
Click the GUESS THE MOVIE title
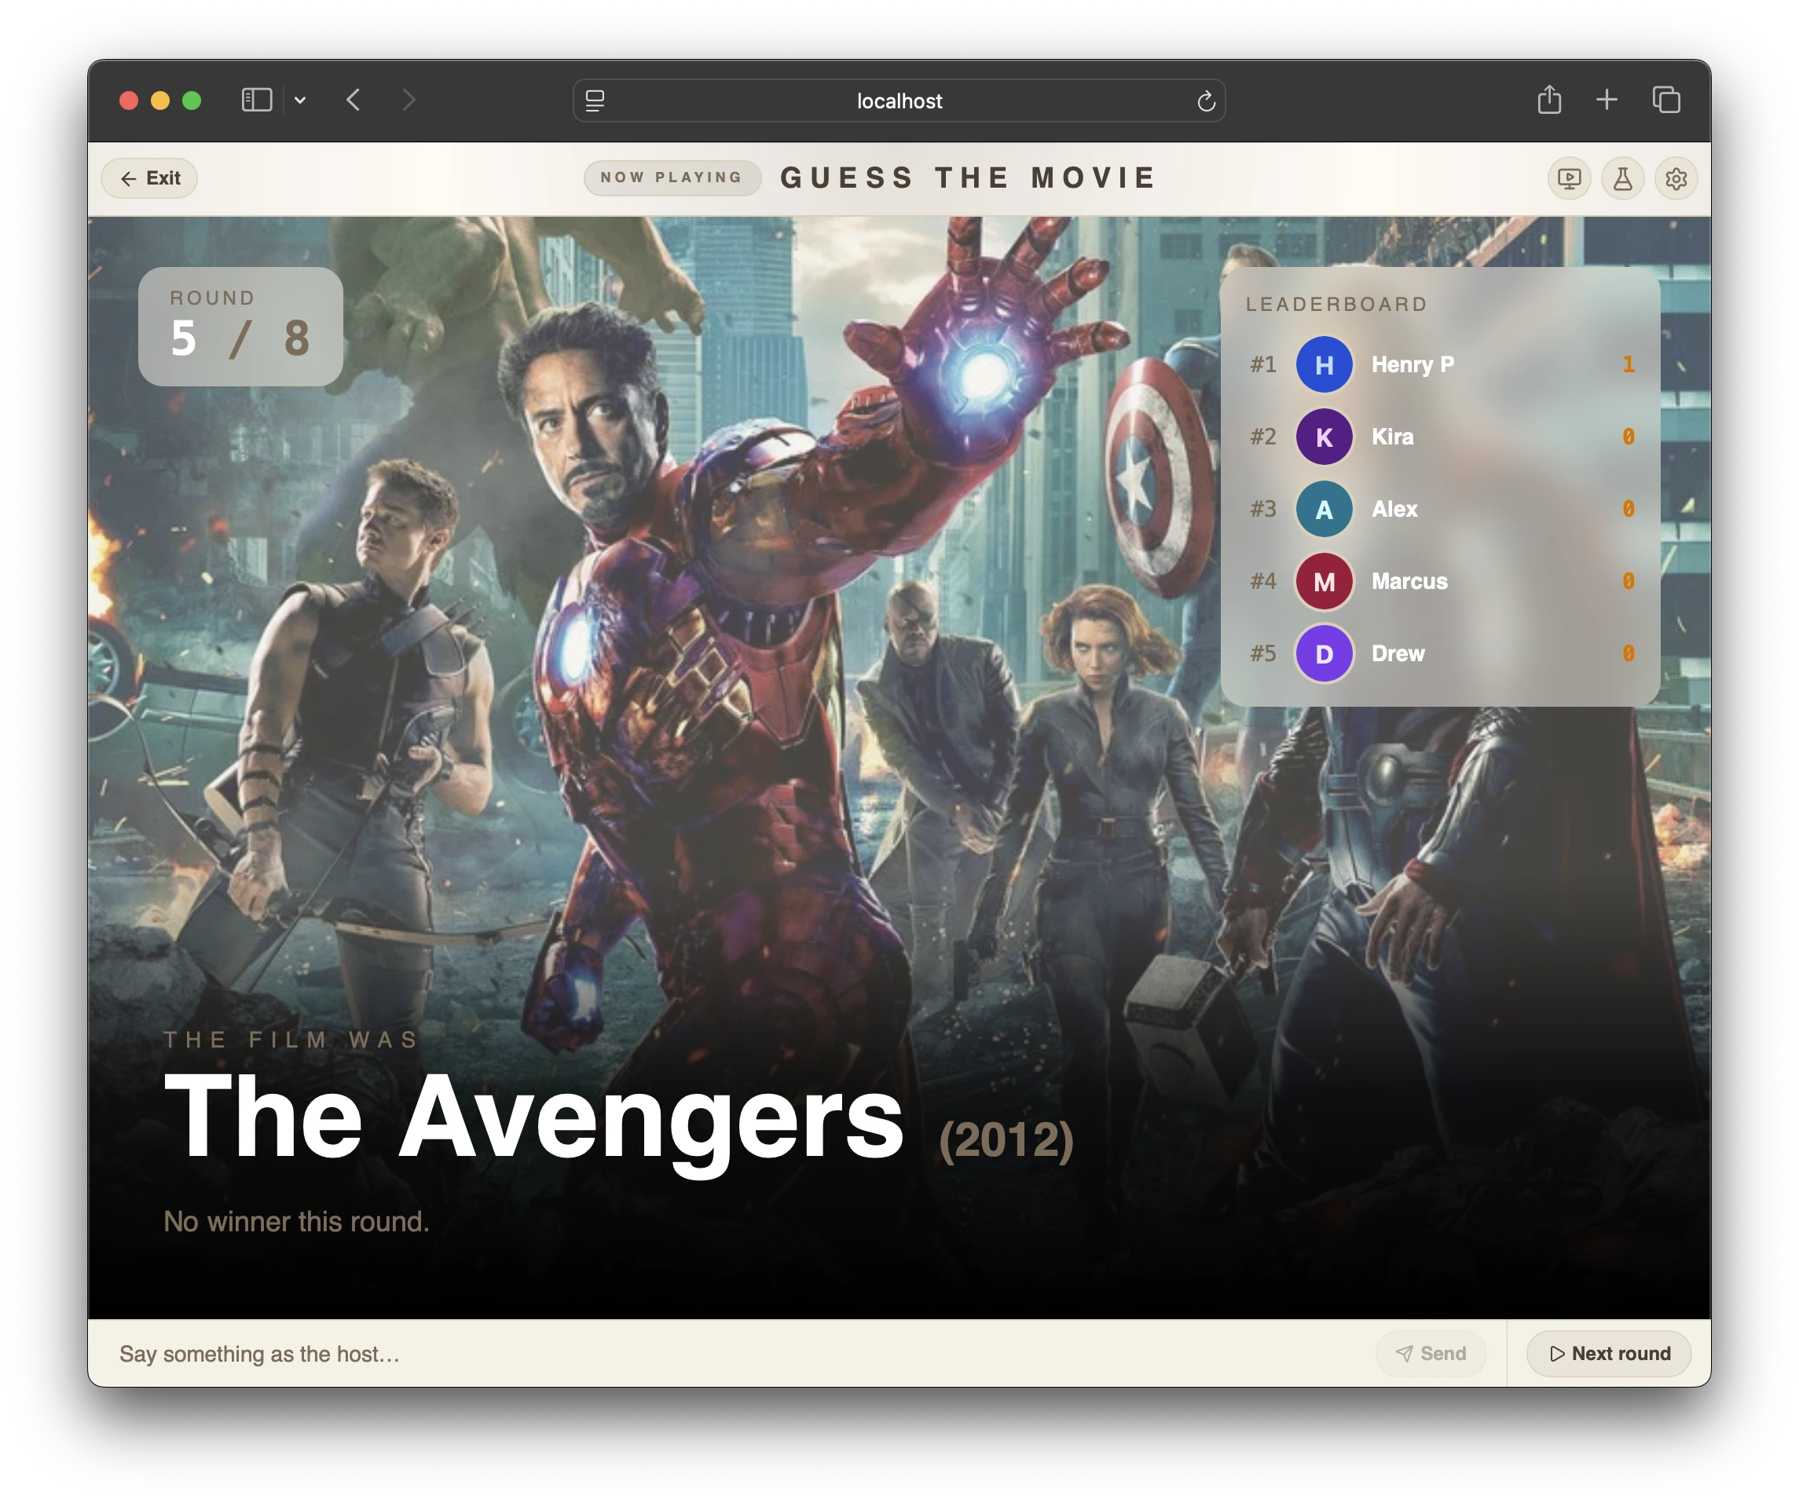(x=969, y=177)
